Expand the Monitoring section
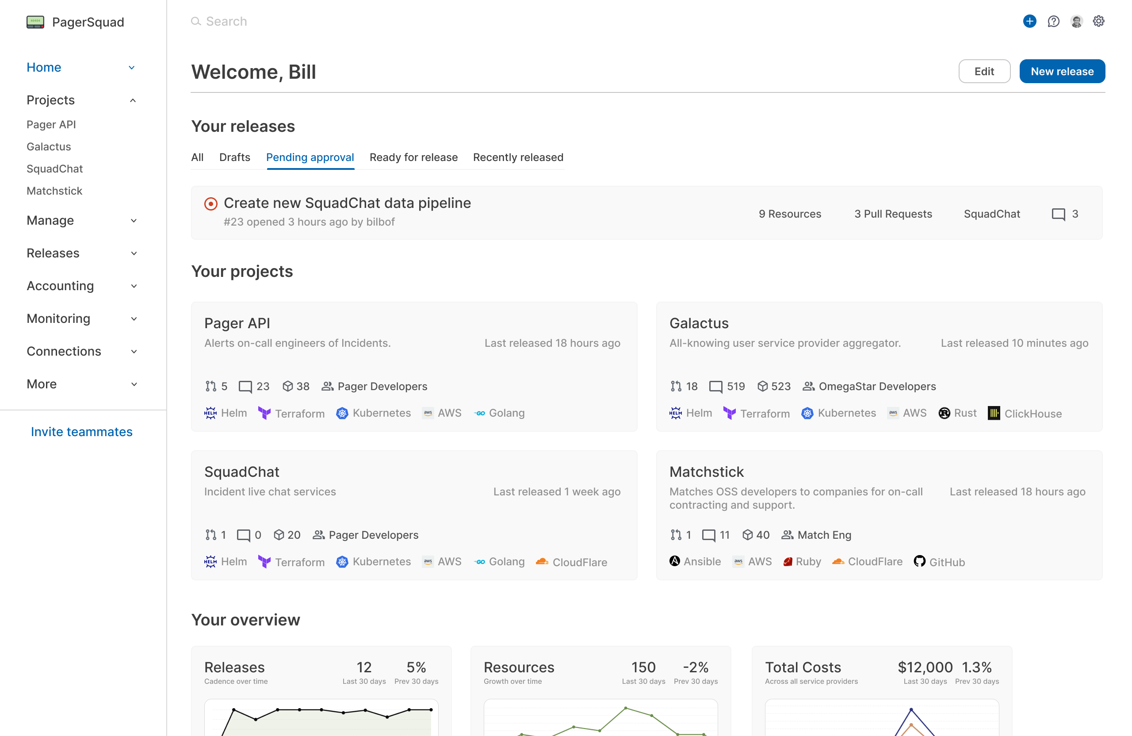1132x736 pixels. [134, 319]
